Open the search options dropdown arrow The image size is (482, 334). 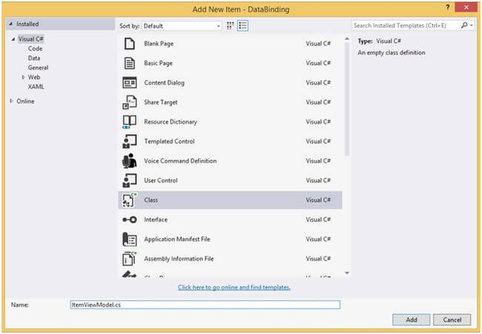click(472, 25)
